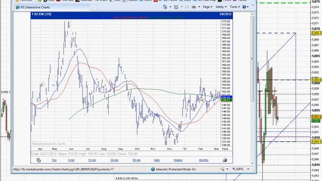Click the blue 150.28 price label
Image resolution: width=322 pixels, height=181 pixels.
[x=226, y=97]
